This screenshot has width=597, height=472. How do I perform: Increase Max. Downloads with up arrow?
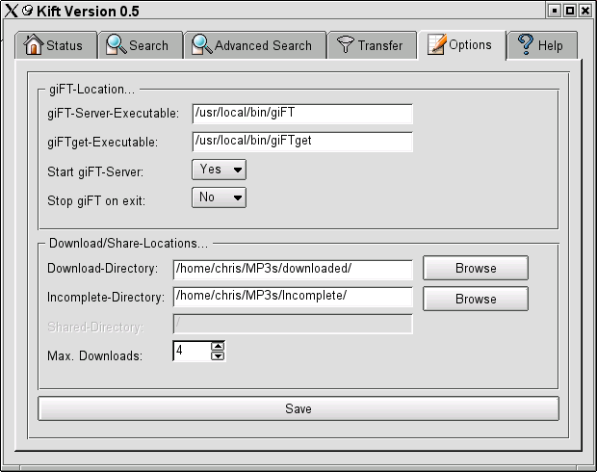218,346
